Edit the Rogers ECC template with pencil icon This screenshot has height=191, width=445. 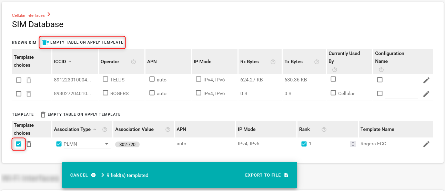pos(426,144)
